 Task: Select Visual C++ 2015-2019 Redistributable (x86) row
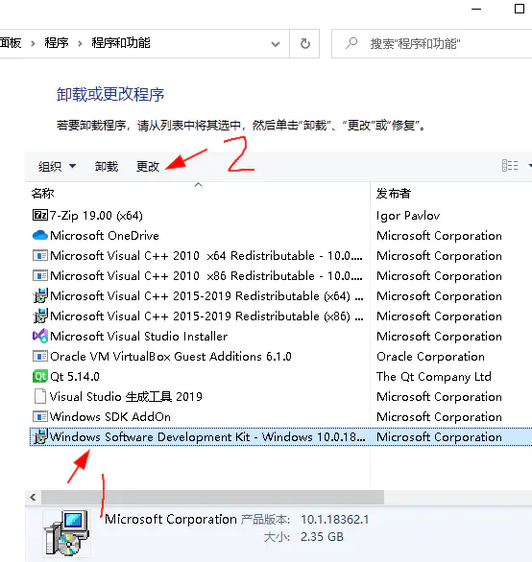281,316
